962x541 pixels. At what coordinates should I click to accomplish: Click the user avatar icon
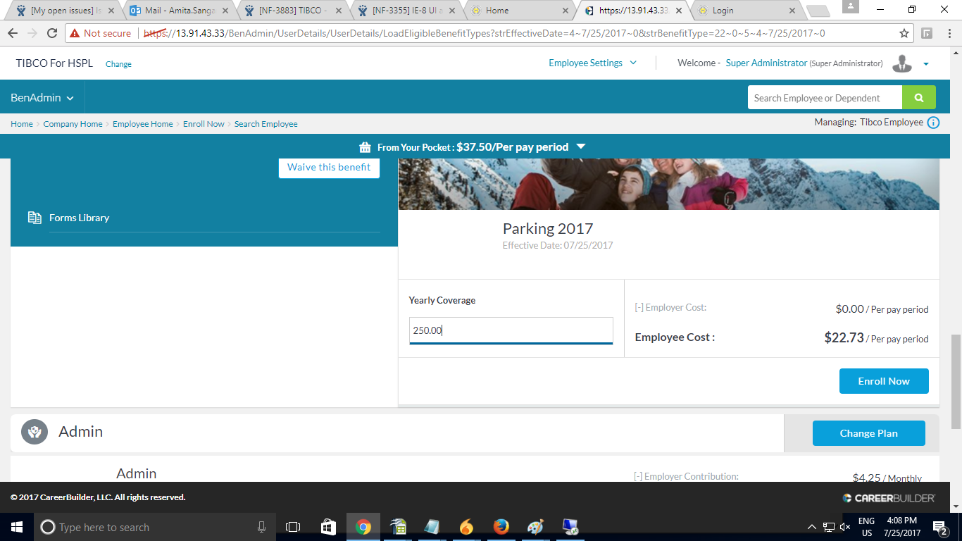pos(902,63)
